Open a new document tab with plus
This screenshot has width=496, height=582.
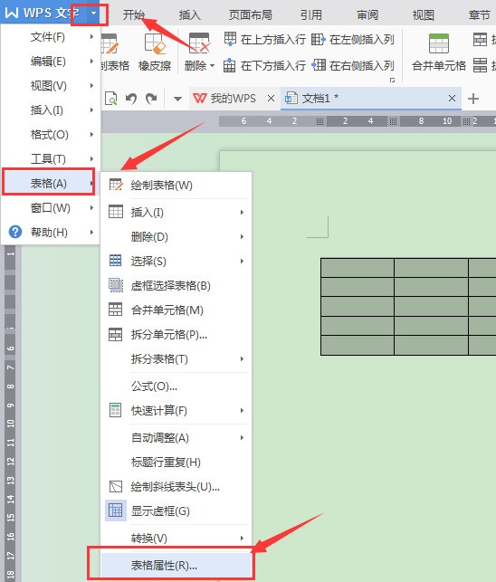tap(473, 99)
